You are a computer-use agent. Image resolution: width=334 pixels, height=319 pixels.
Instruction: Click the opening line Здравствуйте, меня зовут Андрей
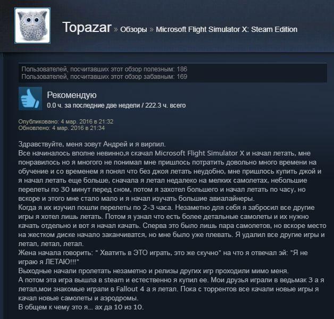[x=92, y=144]
